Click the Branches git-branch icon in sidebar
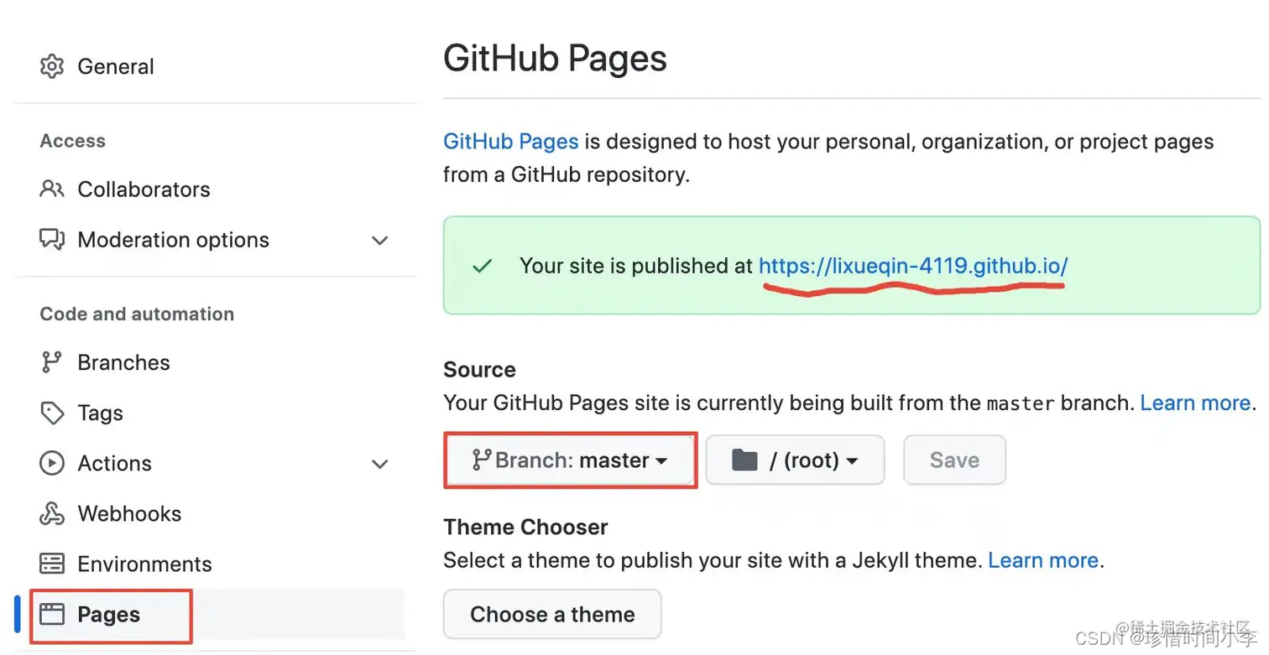 pos(52,362)
